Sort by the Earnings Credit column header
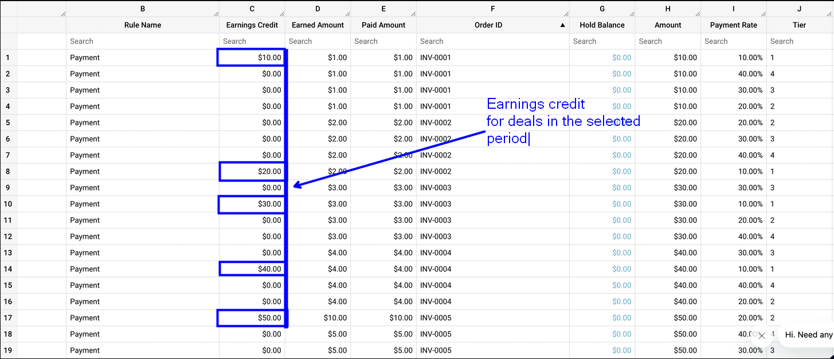Image resolution: width=834 pixels, height=359 pixels. point(252,25)
